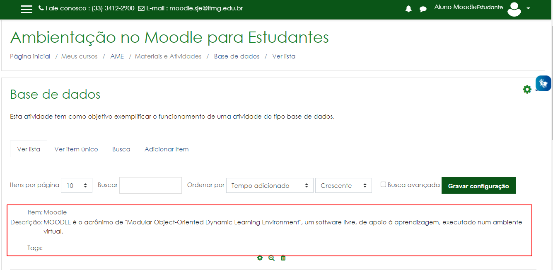Open the notifications bell
Screen dimensions: 553x270
(x=408, y=9)
